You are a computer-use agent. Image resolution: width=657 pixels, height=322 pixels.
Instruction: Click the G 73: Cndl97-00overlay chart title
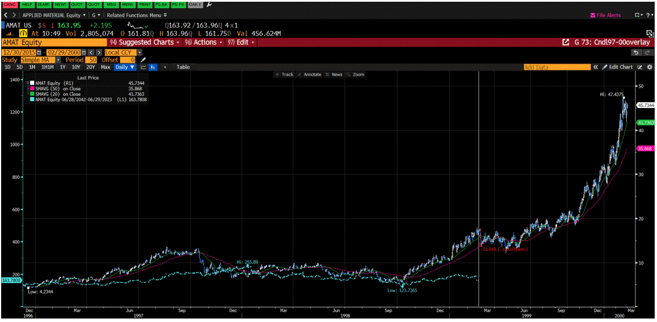coord(612,42)
